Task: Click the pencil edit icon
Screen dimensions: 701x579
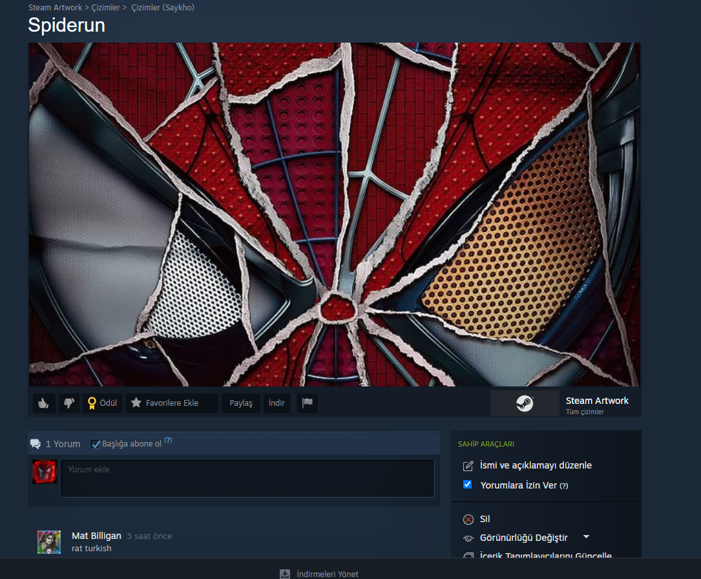Action: (468, 466)
